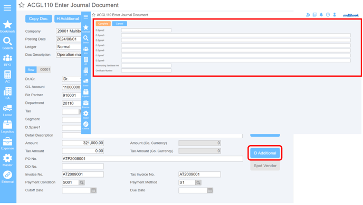Viewport: 363px width, 205px height.
Task: Click the new window icon in the overlay header
Action: (x=314, y=15)
